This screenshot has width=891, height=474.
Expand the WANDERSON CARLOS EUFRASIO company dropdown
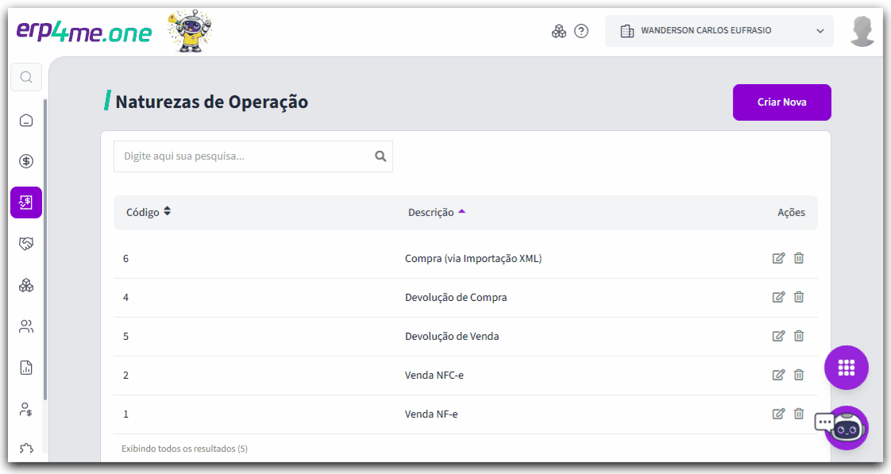(719, 31)
